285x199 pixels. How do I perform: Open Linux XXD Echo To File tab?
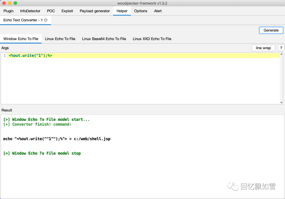click(152, 39)
